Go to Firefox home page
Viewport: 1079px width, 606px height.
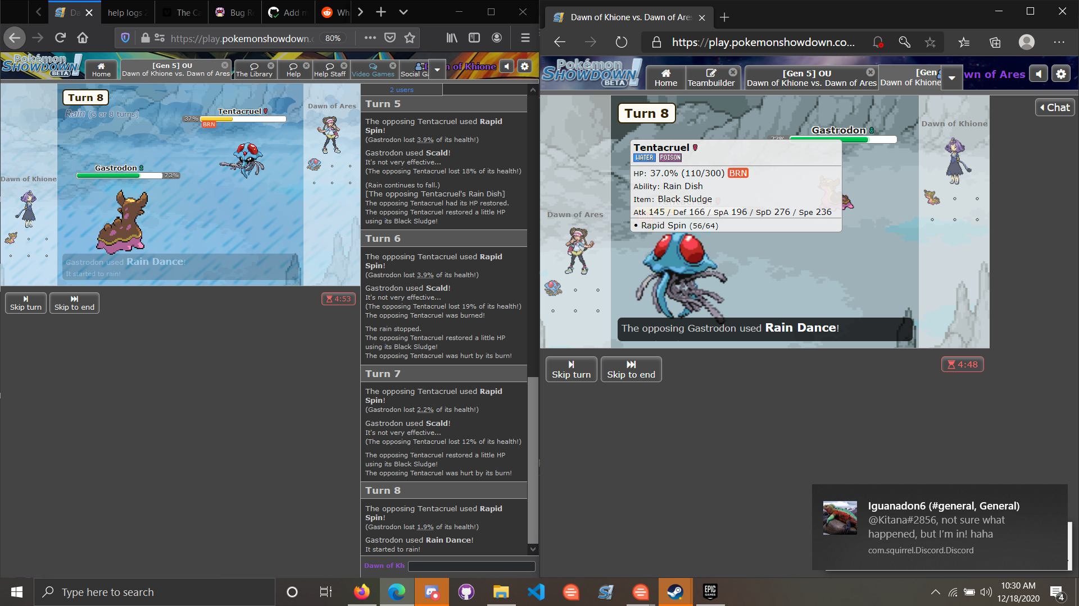tap(83, 38)
